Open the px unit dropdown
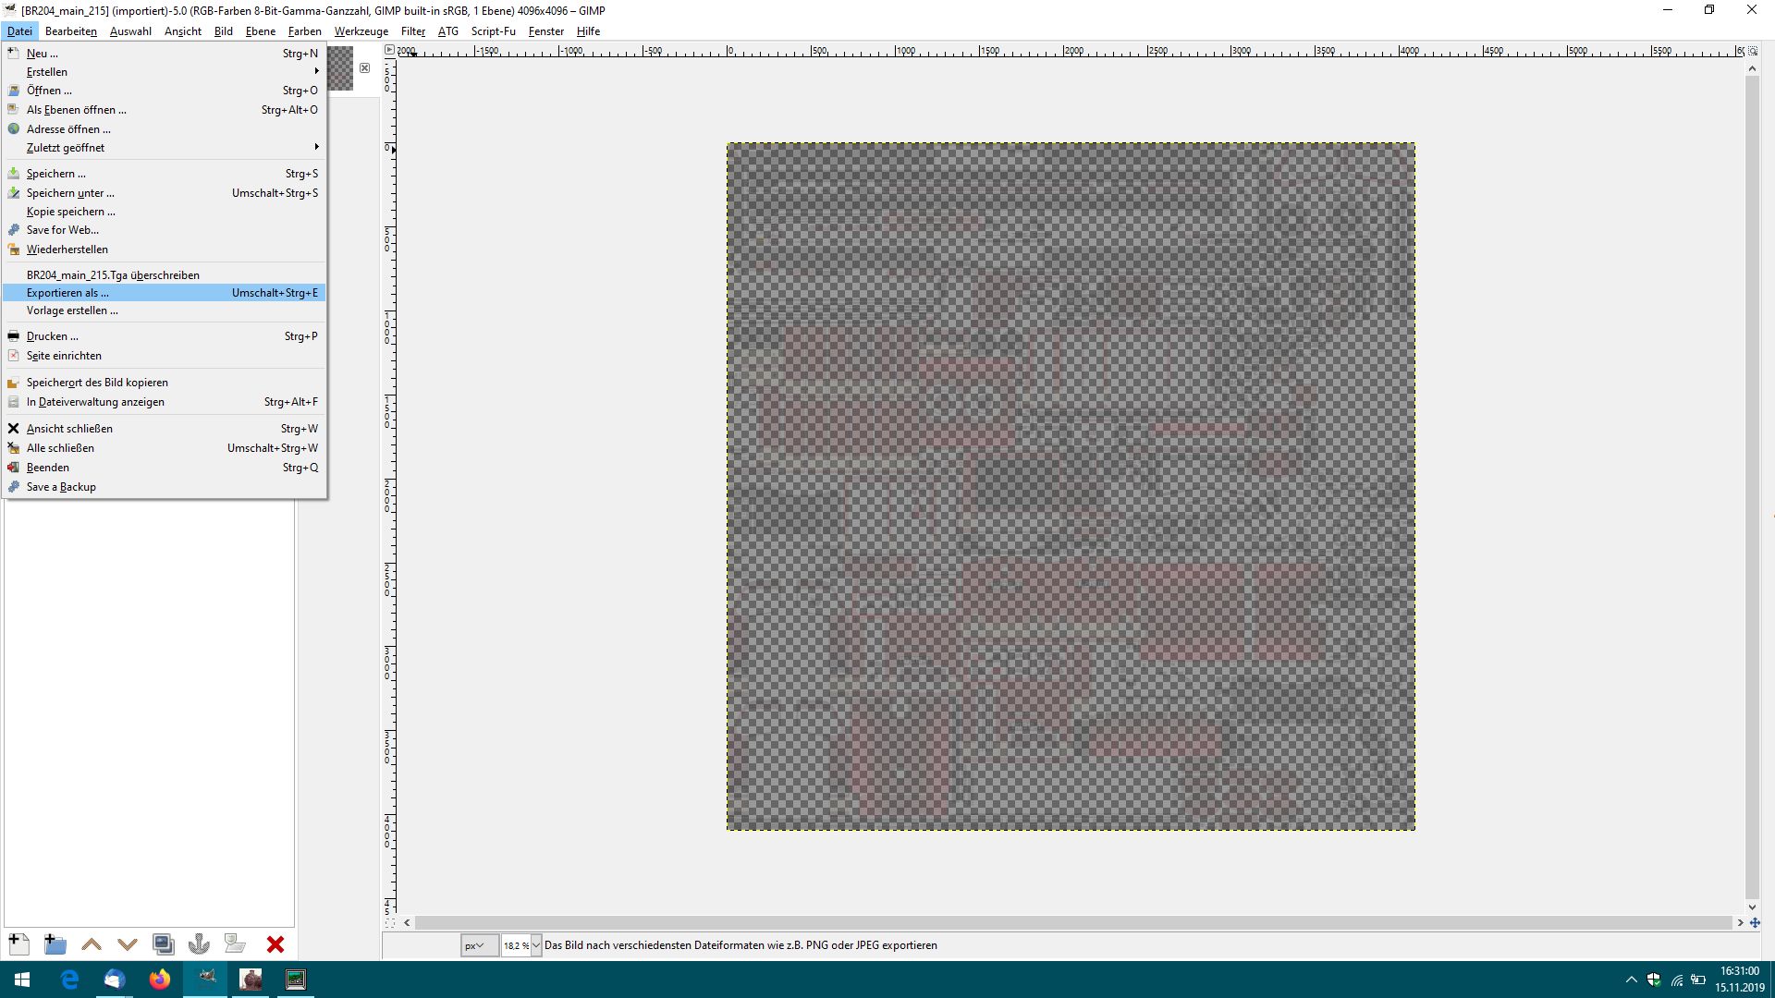The width and height of the screenshot is (1775, 998). tap(479, 945)
